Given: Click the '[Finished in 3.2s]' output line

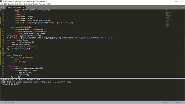Looking at the screenshot, I should click(10, 84).
